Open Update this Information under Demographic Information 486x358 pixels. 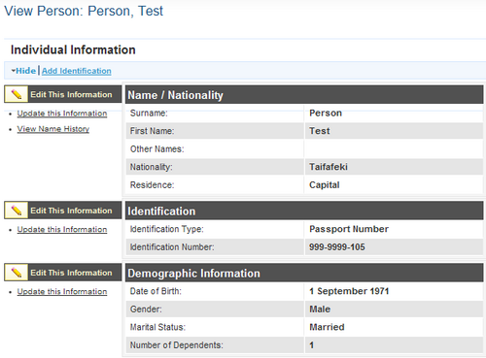62,291
